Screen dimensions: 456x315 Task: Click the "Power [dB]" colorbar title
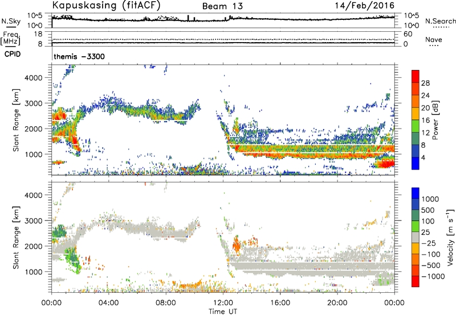pyautogui.click(x=435, y=120)
